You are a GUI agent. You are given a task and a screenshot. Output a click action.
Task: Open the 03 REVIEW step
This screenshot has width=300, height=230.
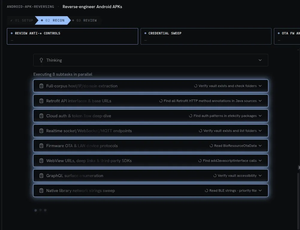pyautogui.click(x=85, y=20)
